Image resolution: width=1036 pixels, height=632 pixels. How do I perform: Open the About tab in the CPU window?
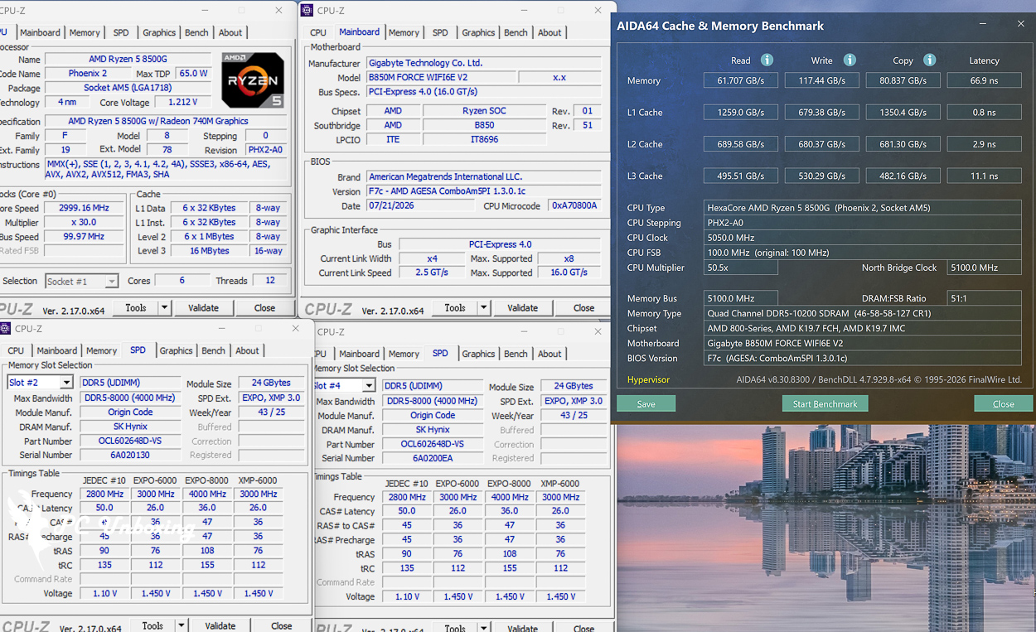230,32
